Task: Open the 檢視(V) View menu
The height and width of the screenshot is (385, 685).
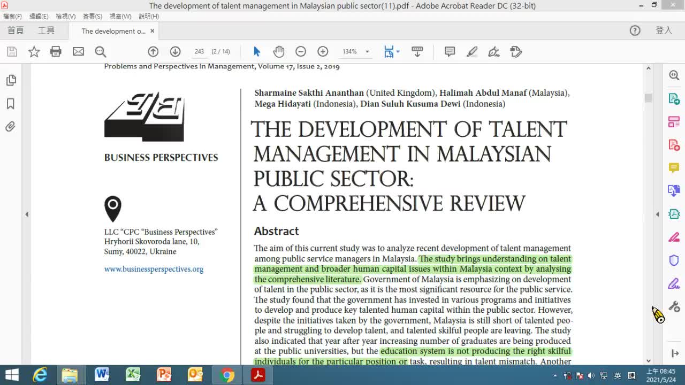Action: 65,17
